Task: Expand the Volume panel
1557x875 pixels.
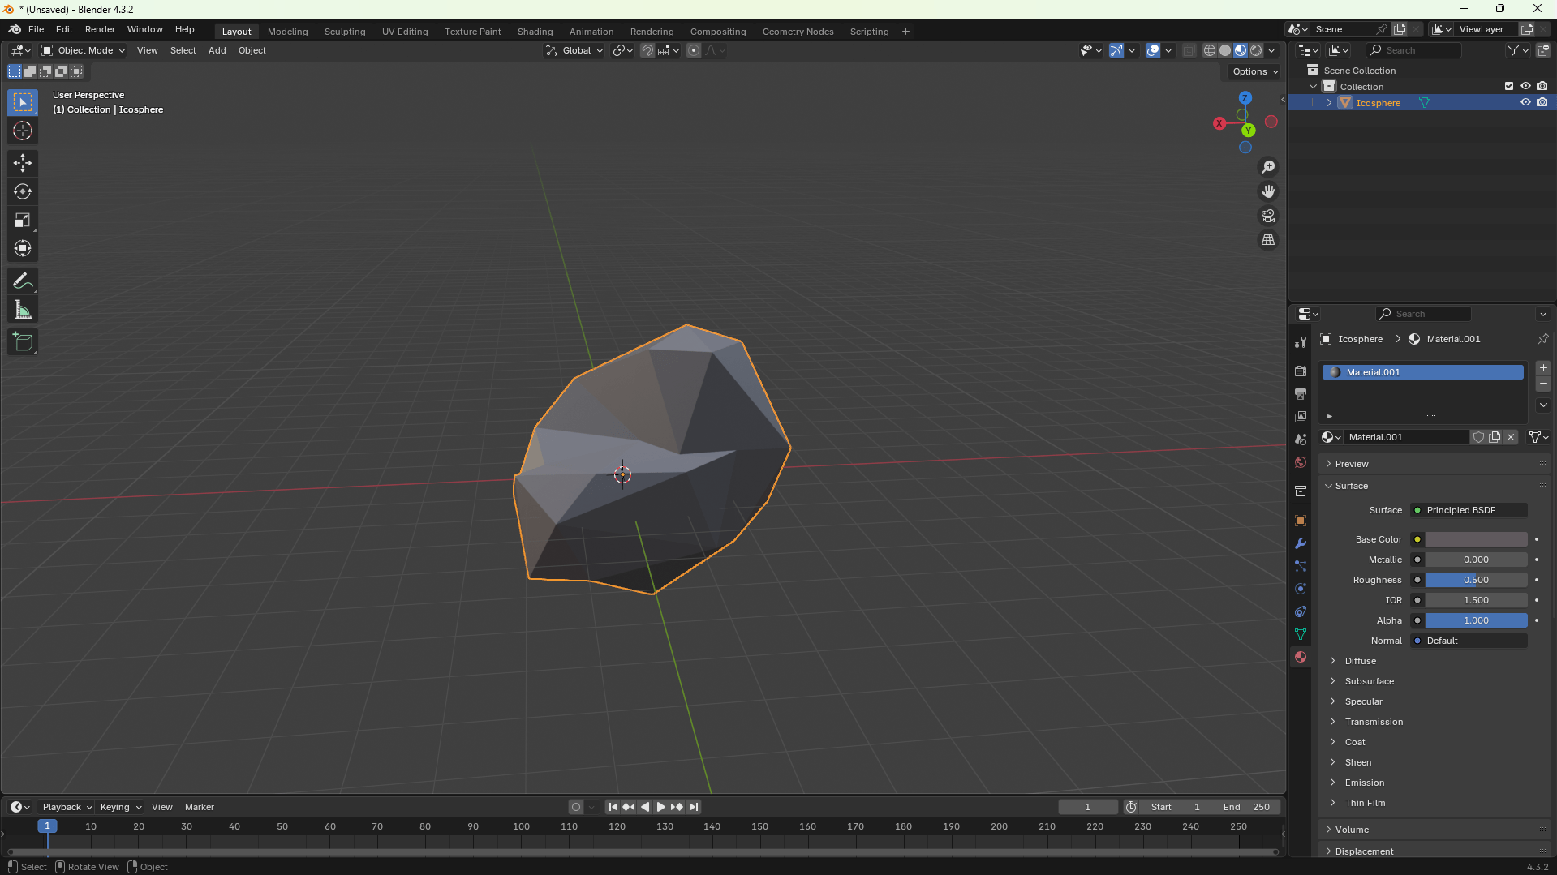Action: [x=1352, y=830]
